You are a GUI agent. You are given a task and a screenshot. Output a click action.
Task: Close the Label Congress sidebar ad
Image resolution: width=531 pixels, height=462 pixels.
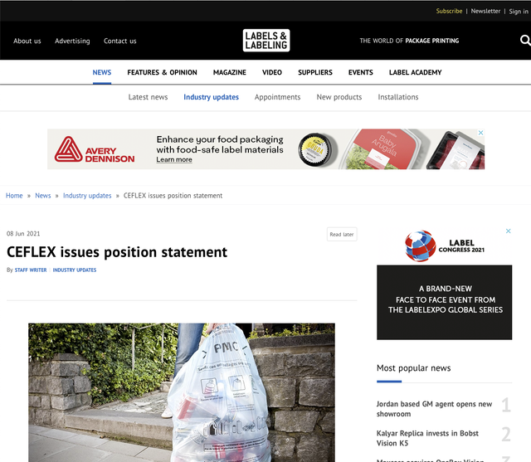pos(509,231)
